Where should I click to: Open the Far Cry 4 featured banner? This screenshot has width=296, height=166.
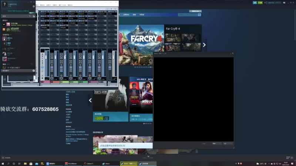141,45
